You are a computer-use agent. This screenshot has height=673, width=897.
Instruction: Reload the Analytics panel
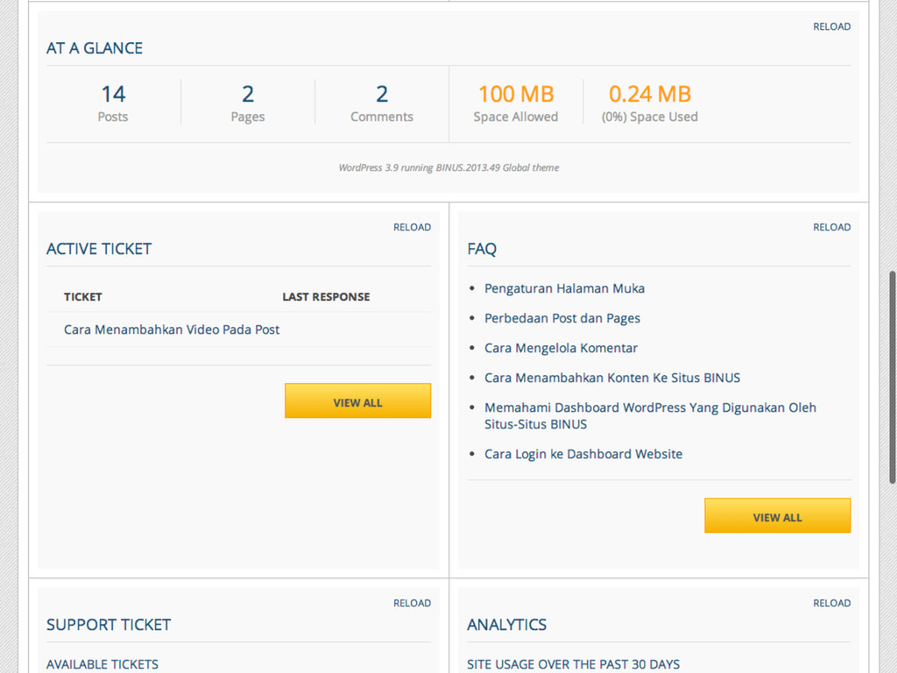pos(831,603)
